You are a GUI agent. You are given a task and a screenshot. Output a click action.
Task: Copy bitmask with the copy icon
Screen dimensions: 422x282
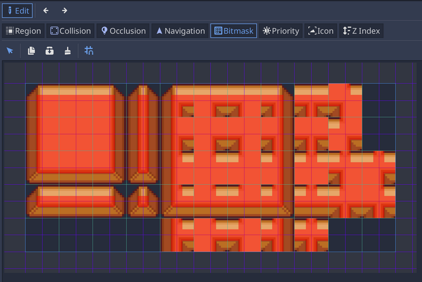[x=31, y=51]
